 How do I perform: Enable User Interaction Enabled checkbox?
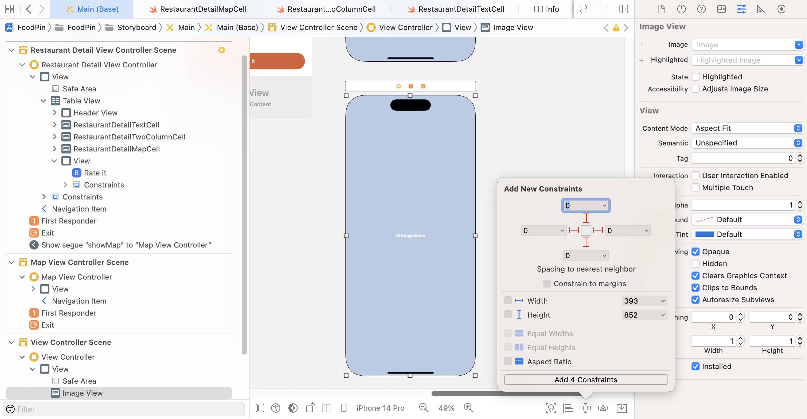click(x=696, y=175)
